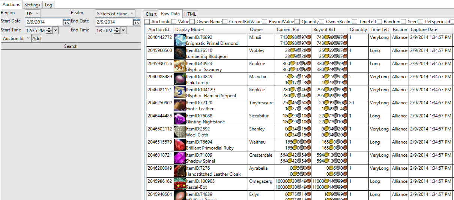
Task: Click the Enigmatic Primal Diamond item icon
Action: tap(179, 40)
